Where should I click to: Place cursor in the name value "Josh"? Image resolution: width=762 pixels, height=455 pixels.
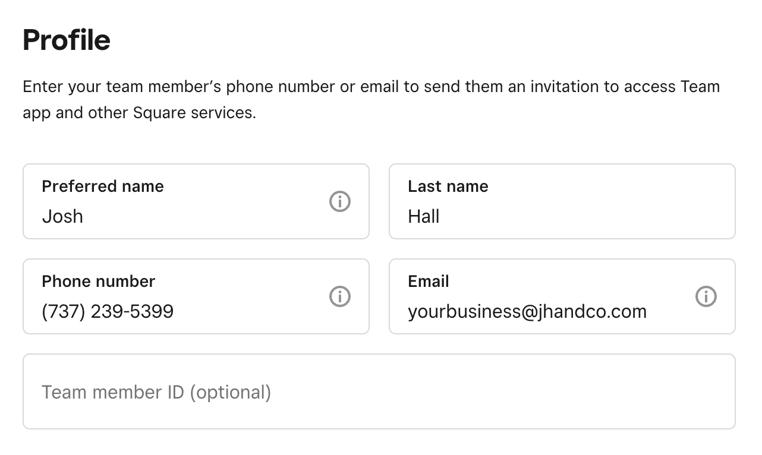coord(62,216)
